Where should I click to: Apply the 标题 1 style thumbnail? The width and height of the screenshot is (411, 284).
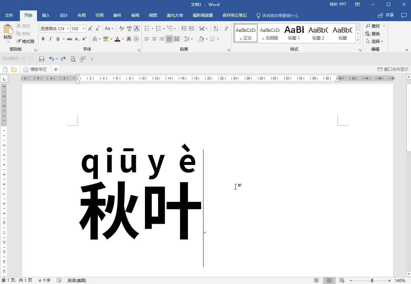pyautogui.click(x=294, y=33)
